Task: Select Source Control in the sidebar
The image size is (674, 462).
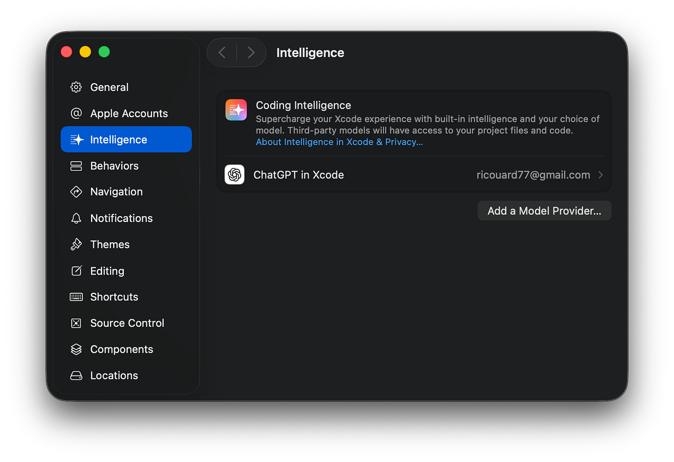Action: point(127,323)
